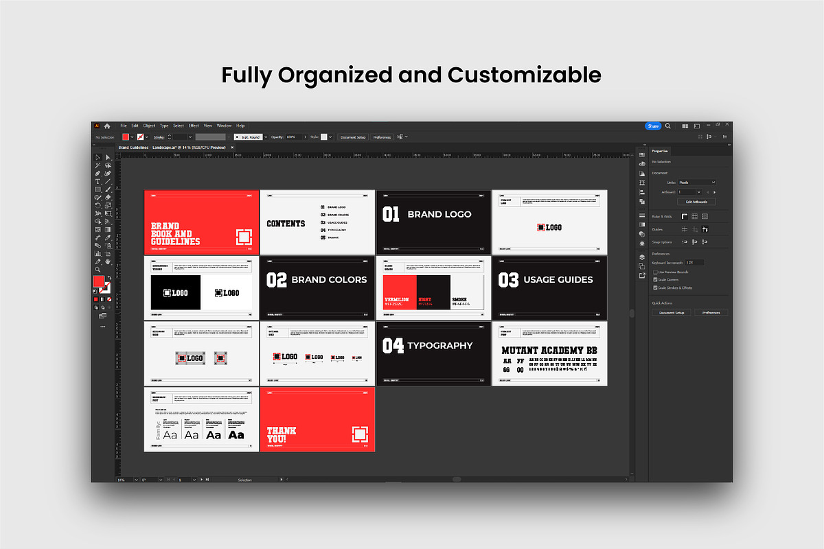Select the Direct Selection tool
Viewport: 824px width, 549px height.
(x=108, y=157)
